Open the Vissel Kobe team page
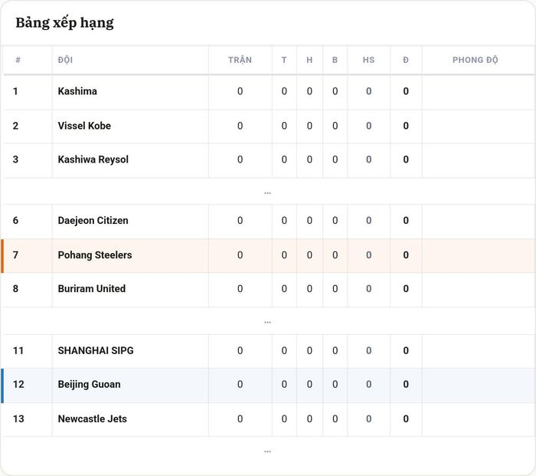536x476 pixels. pos(84,126)
